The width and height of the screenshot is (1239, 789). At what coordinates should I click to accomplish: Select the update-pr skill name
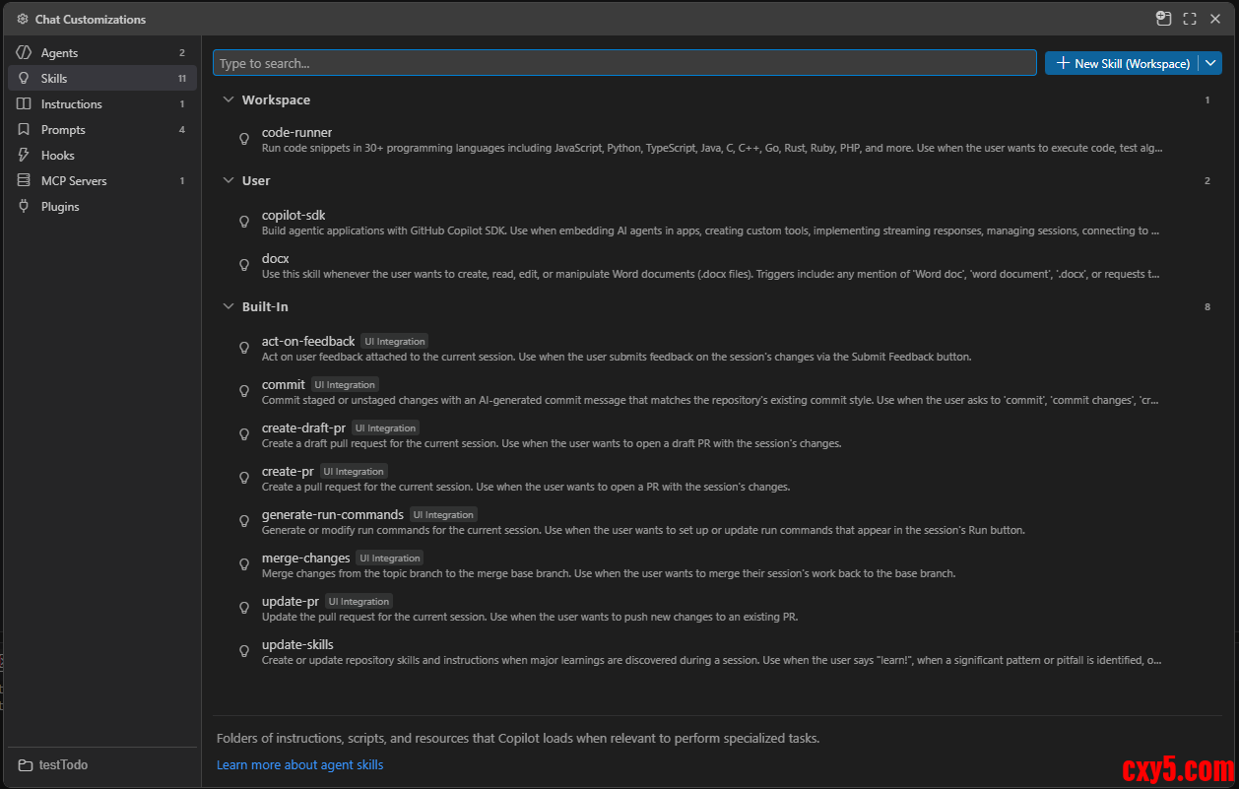291,601
